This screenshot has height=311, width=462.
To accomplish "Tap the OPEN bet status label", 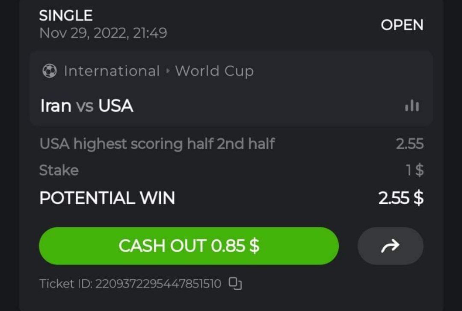I will pos(402,25).
